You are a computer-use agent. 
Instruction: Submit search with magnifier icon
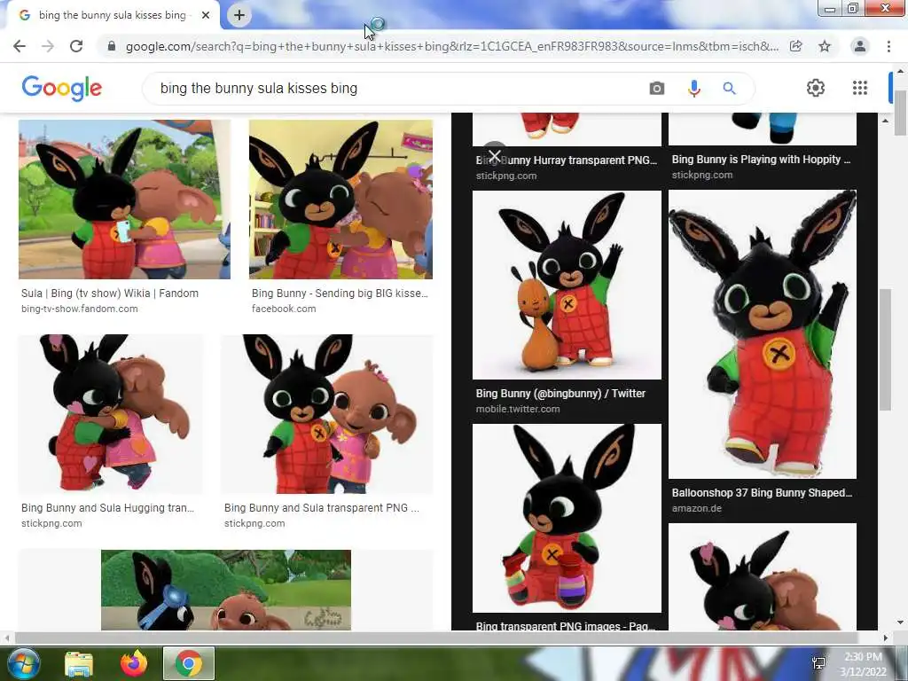click(730, 88)
